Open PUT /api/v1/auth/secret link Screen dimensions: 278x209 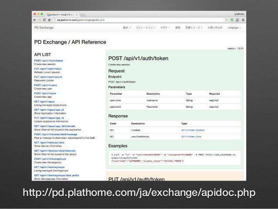tap(48, 77)
